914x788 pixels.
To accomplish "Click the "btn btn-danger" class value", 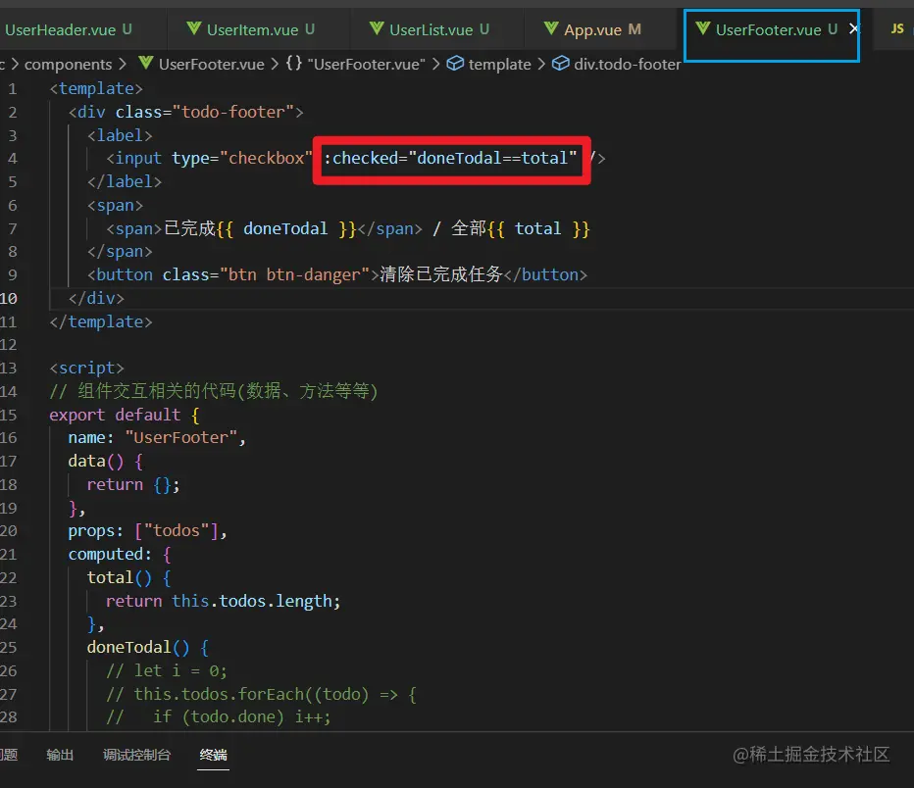I will [x=294, y=274].
